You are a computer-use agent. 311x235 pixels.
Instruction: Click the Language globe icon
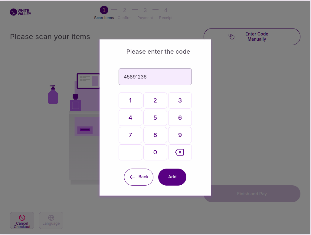tap(51, 218)
